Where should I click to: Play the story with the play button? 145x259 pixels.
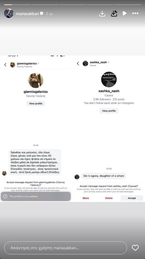pyautogui.click(x=125, y=13)
